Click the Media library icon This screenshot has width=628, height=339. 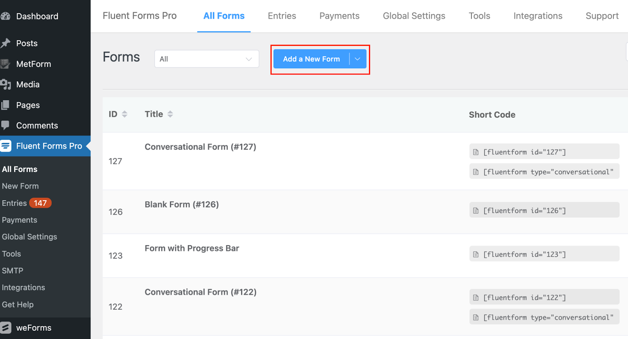[5, 84]
